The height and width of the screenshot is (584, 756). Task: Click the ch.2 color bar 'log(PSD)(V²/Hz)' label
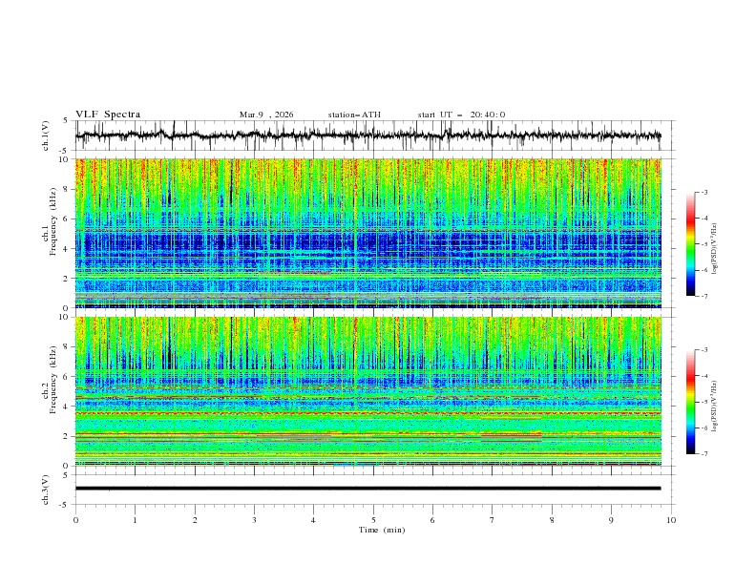click(x=715, y=406)
